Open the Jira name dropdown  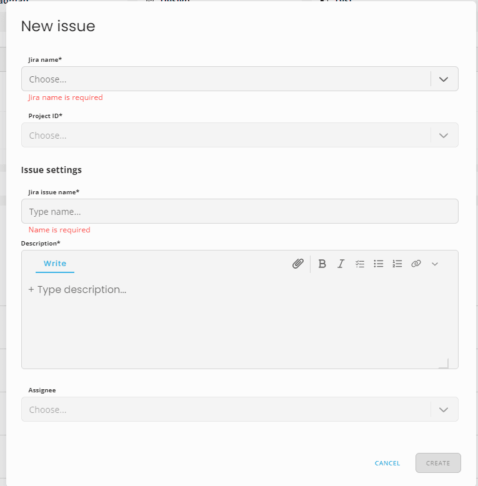tap(239, 79)
